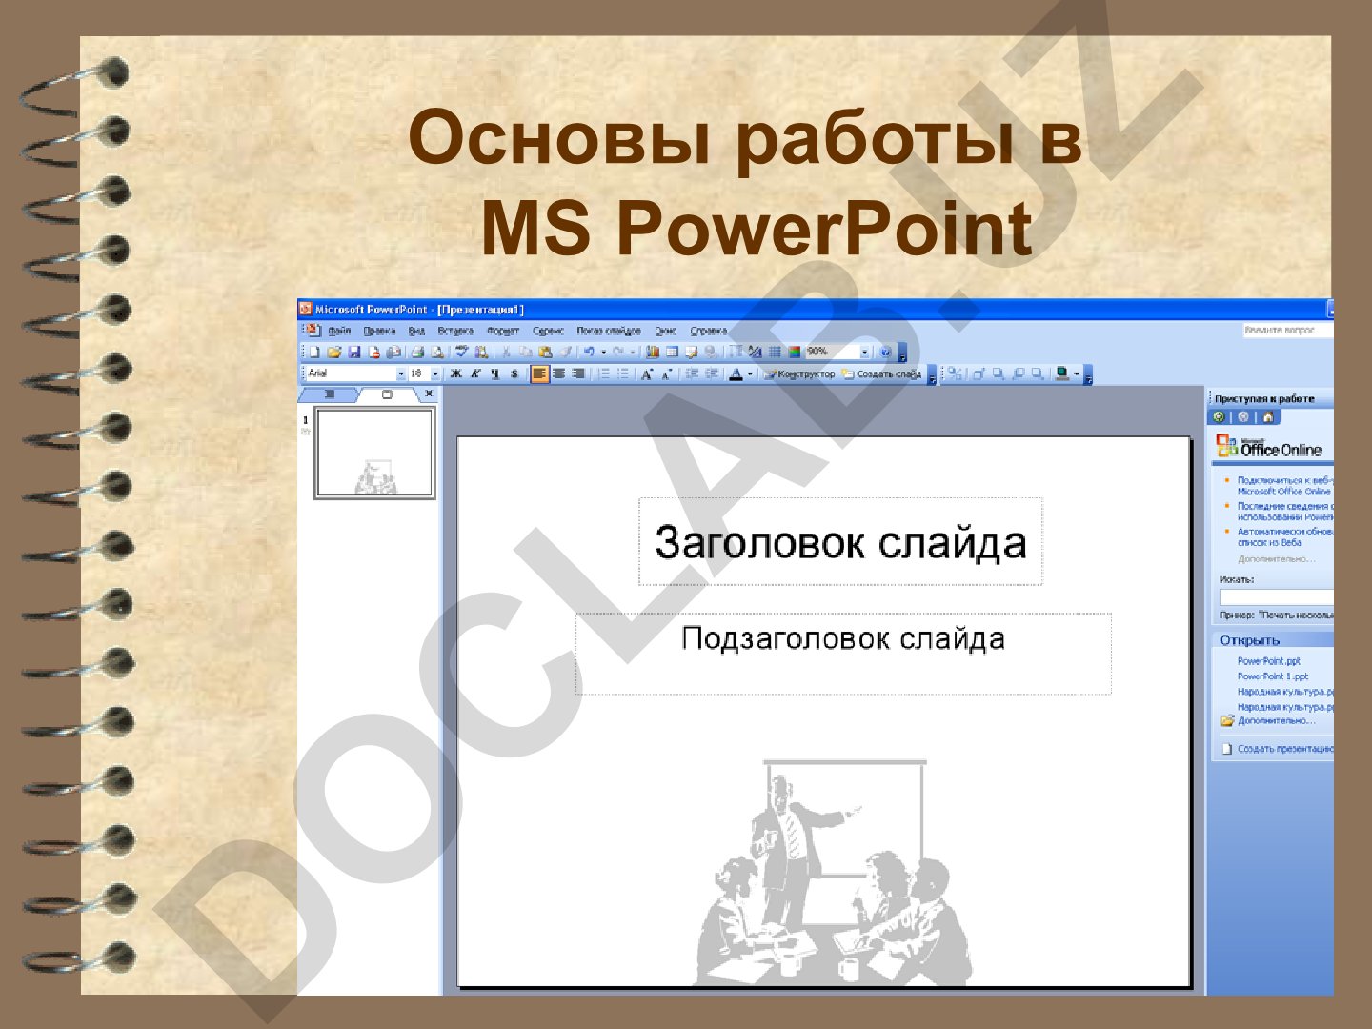Click the Decrease Font Size icon
Viewport: 1372px width, 1029px height.
pos(667,373)
